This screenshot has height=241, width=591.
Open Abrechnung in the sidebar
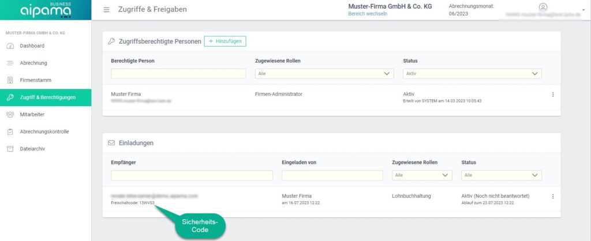point(33,63)
